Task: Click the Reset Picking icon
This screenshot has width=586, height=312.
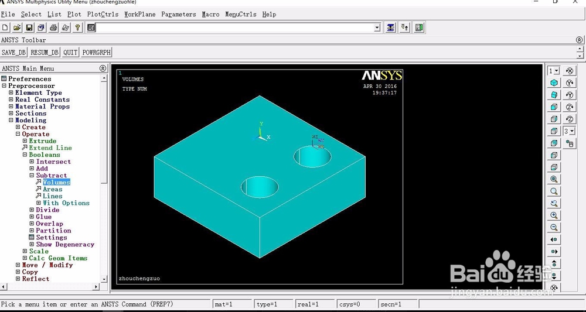Action: coord(405,28)
